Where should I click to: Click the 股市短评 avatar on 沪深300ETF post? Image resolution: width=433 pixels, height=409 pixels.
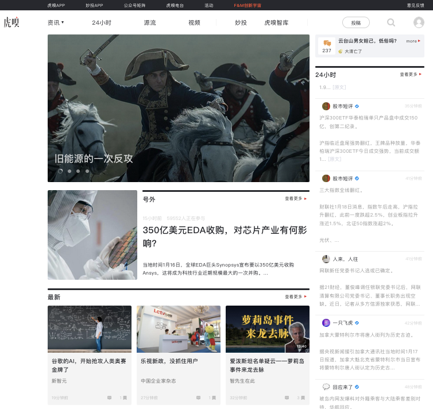[326, 106]
